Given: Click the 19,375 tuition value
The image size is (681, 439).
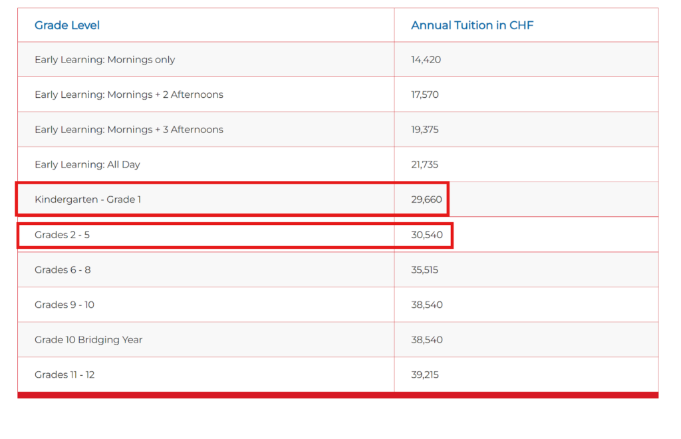Looking at the screenshot, I should tap(425, 130).
